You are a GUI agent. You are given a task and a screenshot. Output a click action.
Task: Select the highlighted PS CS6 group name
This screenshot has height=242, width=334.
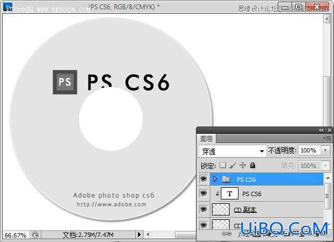pos(246,180)
